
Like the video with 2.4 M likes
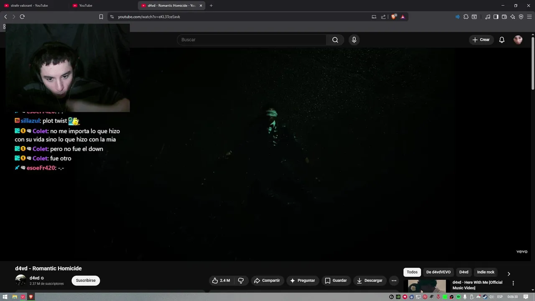pyautogui.click(x=221, y=281)
